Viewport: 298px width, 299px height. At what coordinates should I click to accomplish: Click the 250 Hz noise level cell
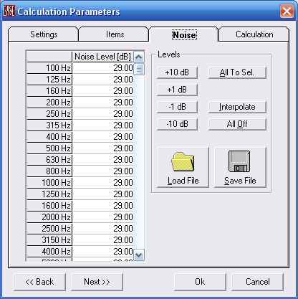pyautogui.click(x=102, y=114)
